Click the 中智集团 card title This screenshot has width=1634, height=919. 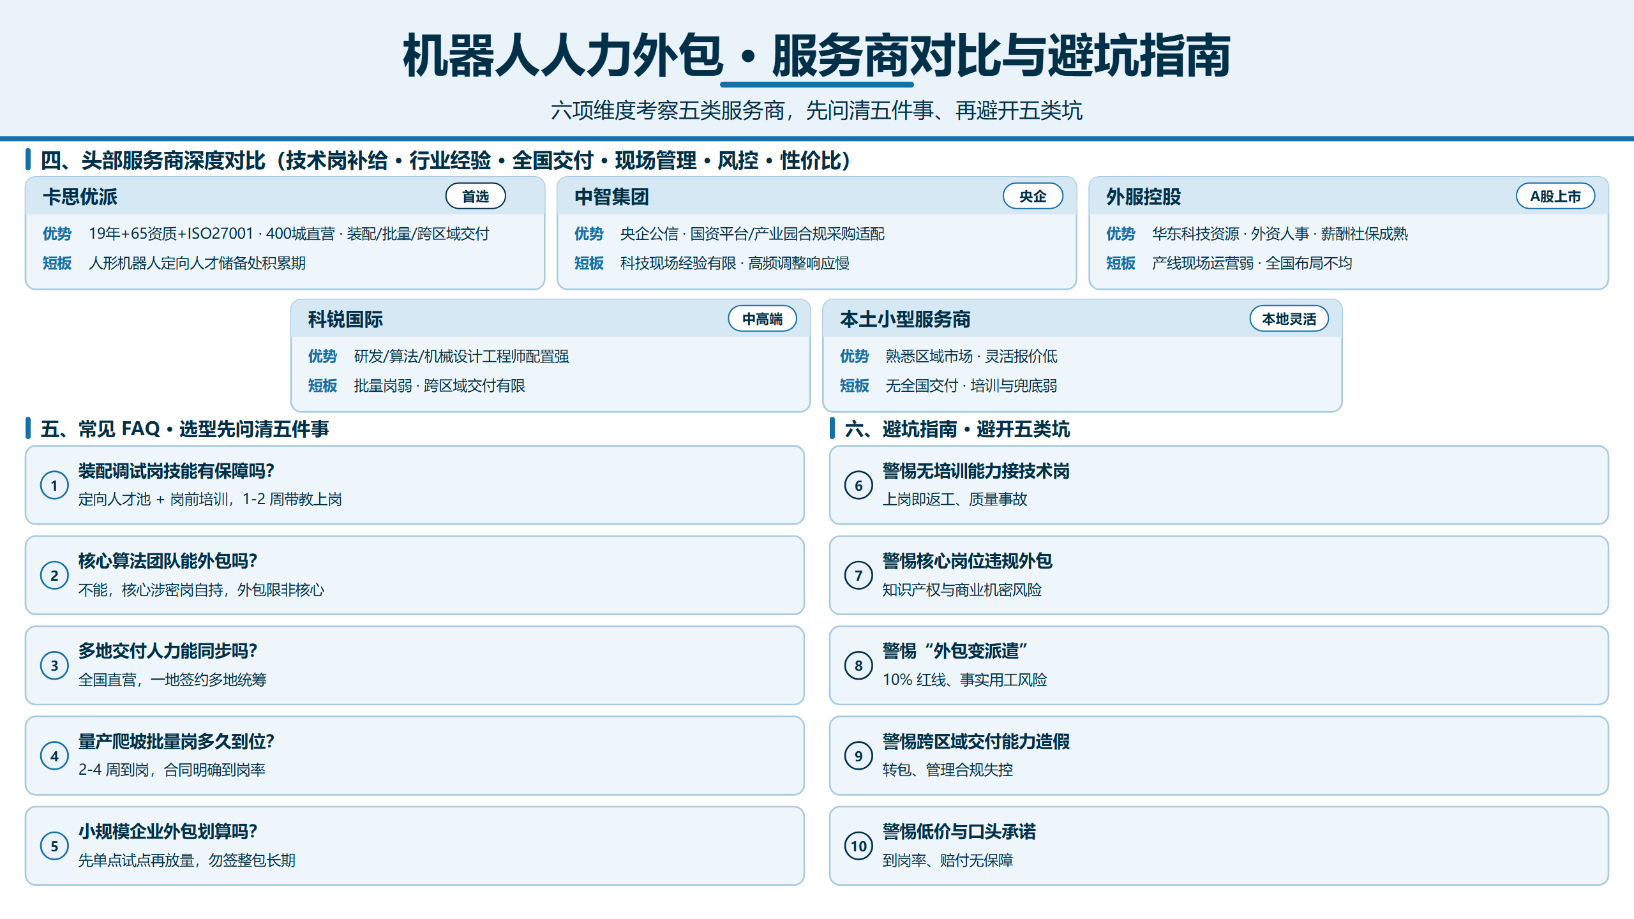coord(611,197)
